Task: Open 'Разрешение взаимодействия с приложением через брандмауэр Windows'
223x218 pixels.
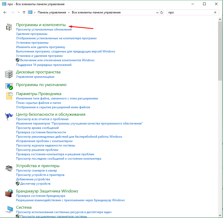Action: click(x=70, y=200)
